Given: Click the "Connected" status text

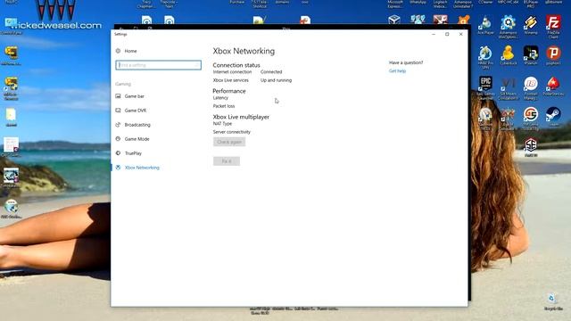Looking at the screenshot, I should (271, 72).
